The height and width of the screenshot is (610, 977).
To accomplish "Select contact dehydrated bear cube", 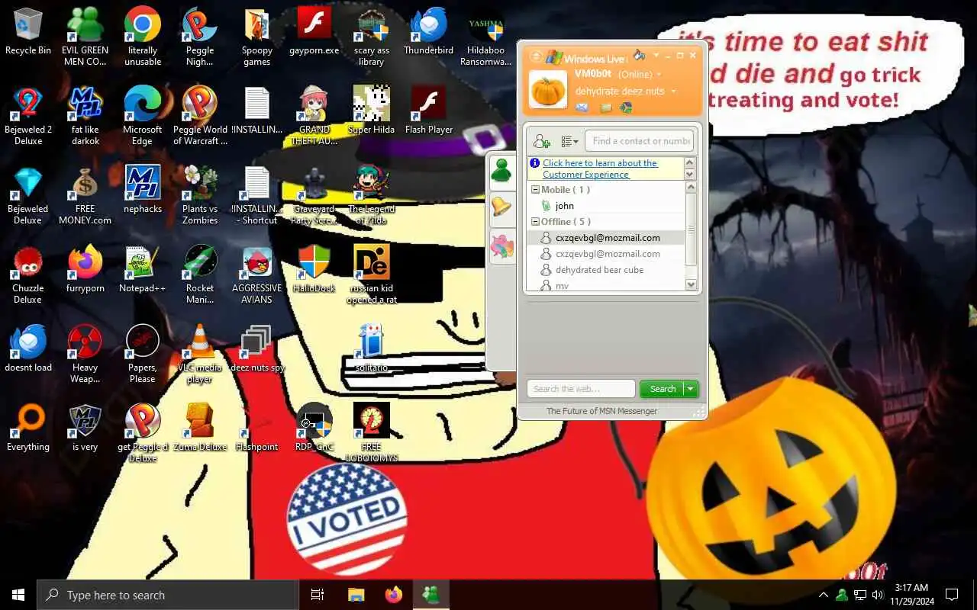I will click(x=599, y=270).
